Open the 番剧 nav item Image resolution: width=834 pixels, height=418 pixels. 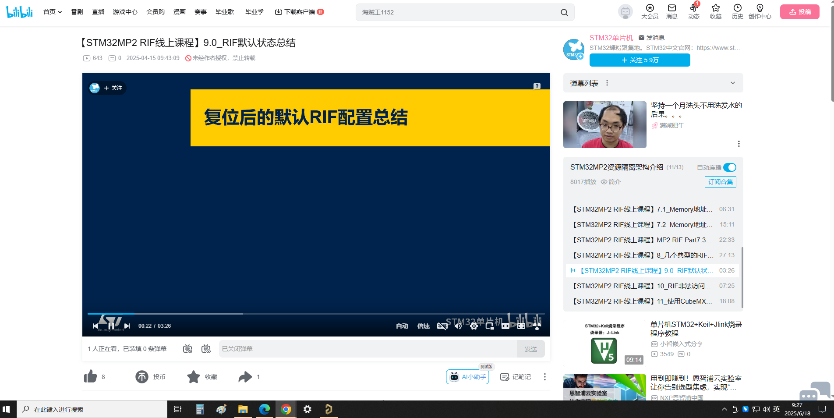click(x=77, y=12)
